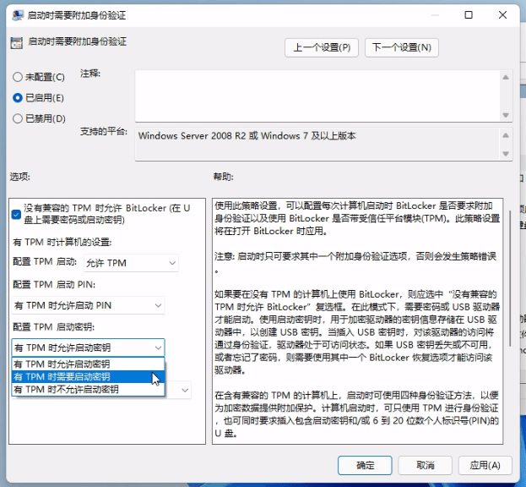Image resolution: width=526 pixels, height=487 pixels.
Task: Click the 有 TPM 时计算机的设置 label
Action: click(62, 242)
